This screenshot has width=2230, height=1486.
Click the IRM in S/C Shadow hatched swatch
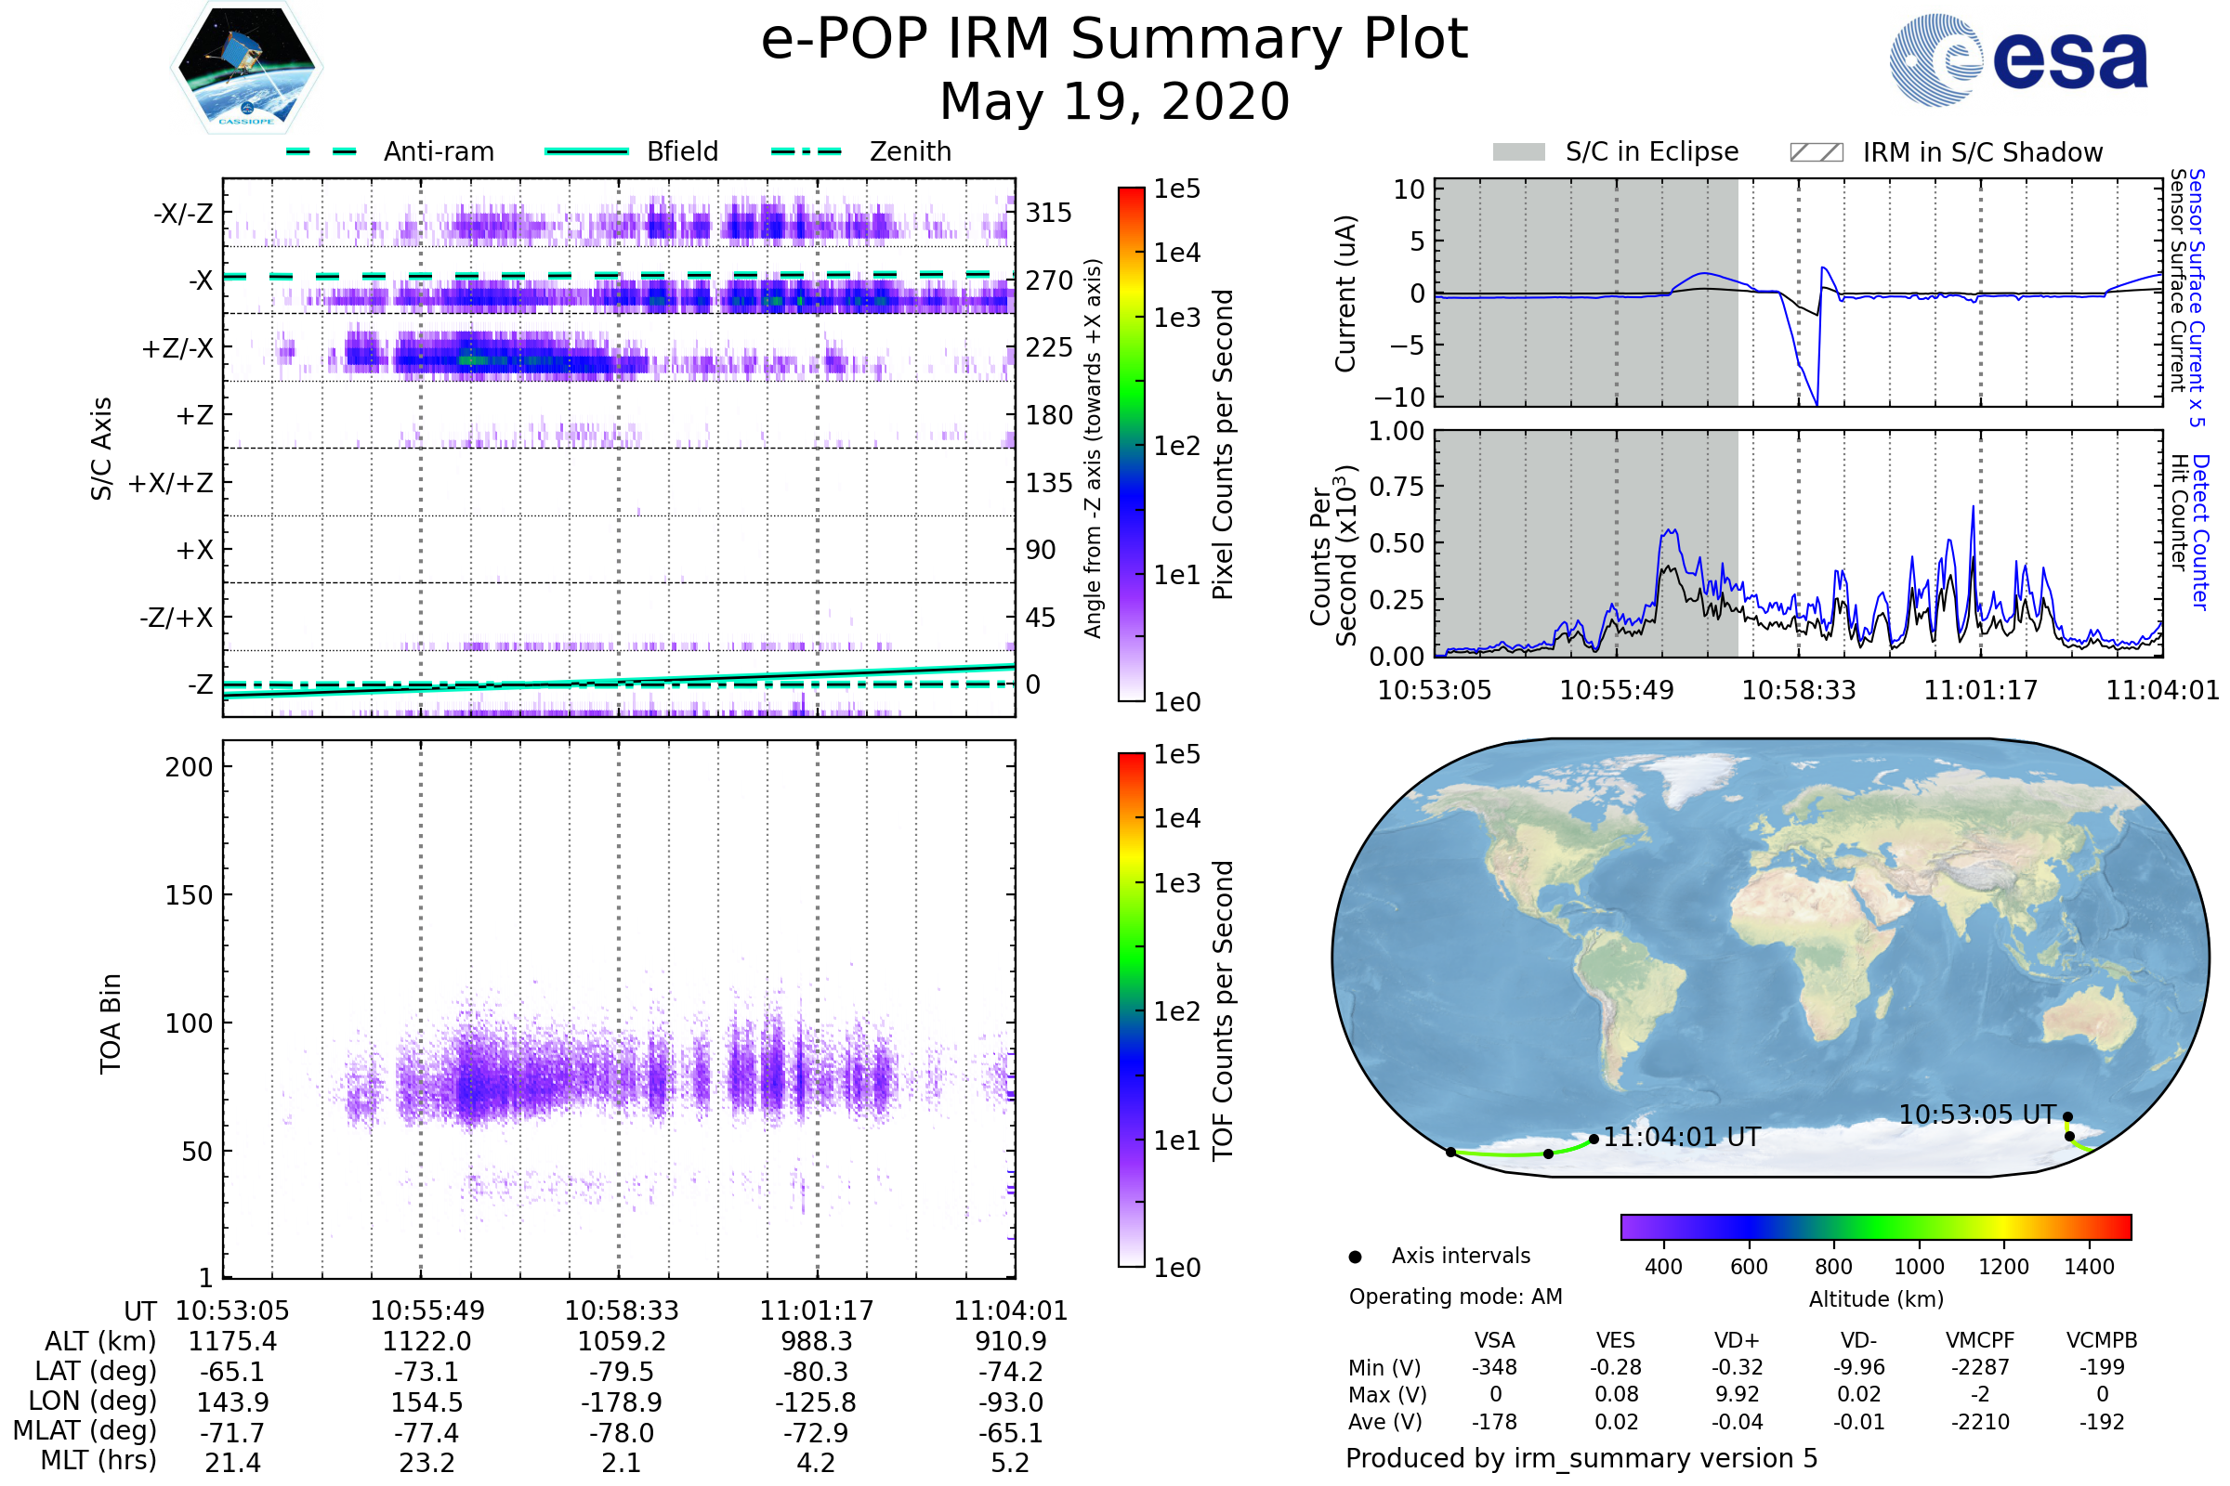[1816, 152]
